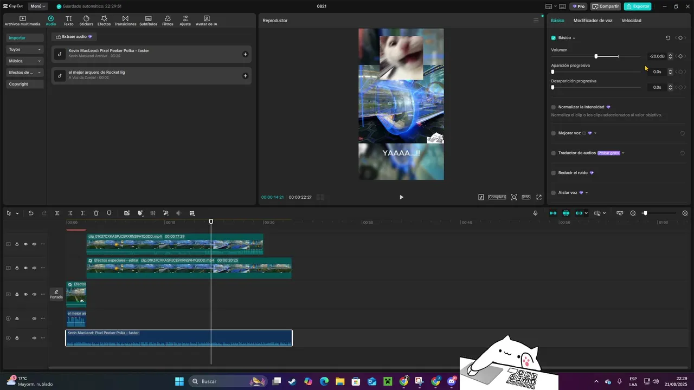Switch to the Transiciones tab
Screen dimensions: 694x390
[x=125, y=21]
